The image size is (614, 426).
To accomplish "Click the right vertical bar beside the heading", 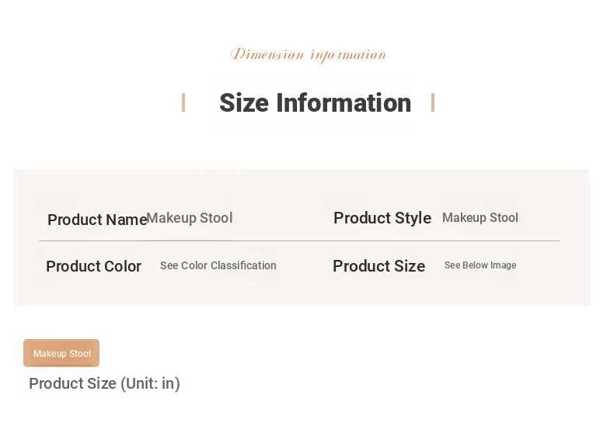I will [x=433, y=102].
